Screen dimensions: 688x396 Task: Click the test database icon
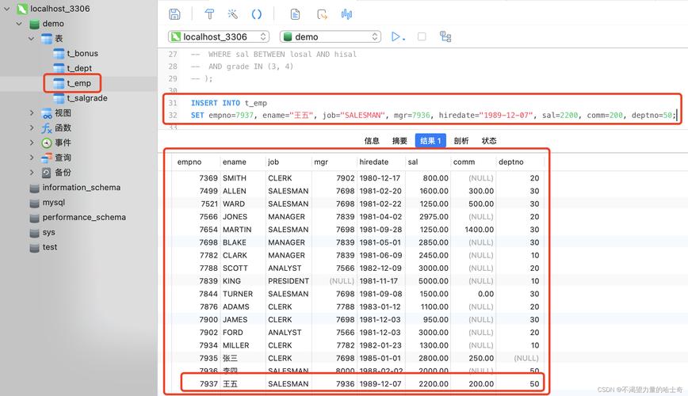click(35, 247)
